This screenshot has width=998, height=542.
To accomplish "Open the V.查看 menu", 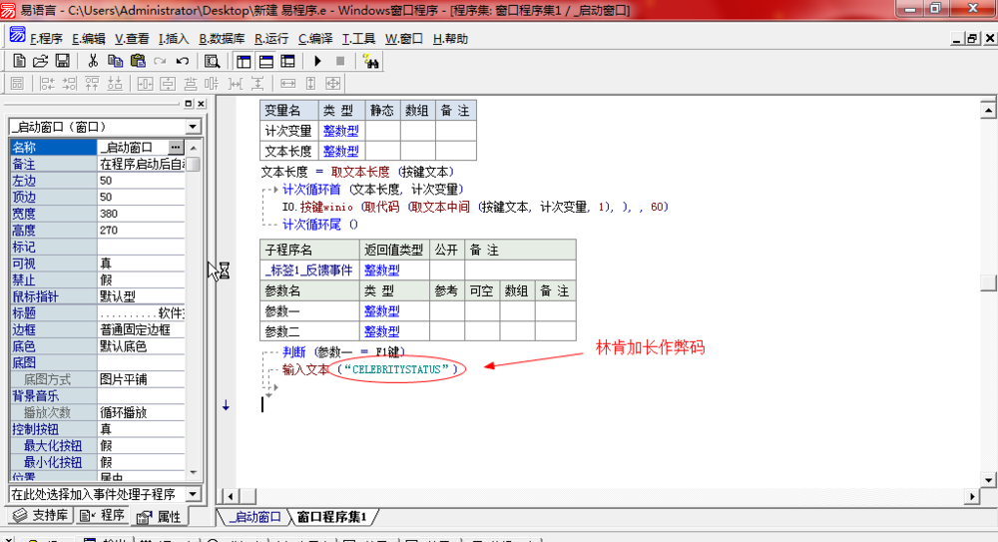I will pyautogui.click(x=132, y=39).
